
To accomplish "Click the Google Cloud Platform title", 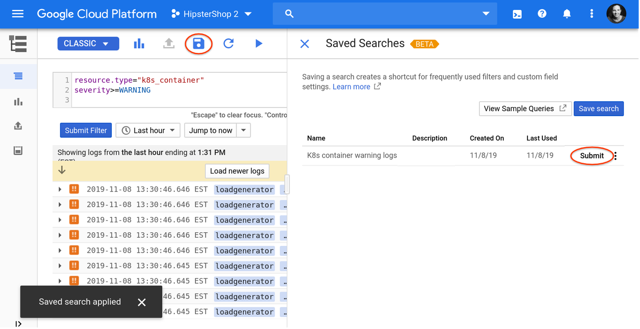I will [x=97, y=14].
